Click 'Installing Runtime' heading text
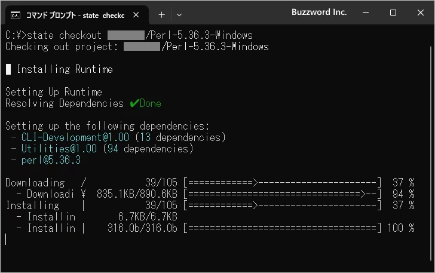 pos(65,69)
